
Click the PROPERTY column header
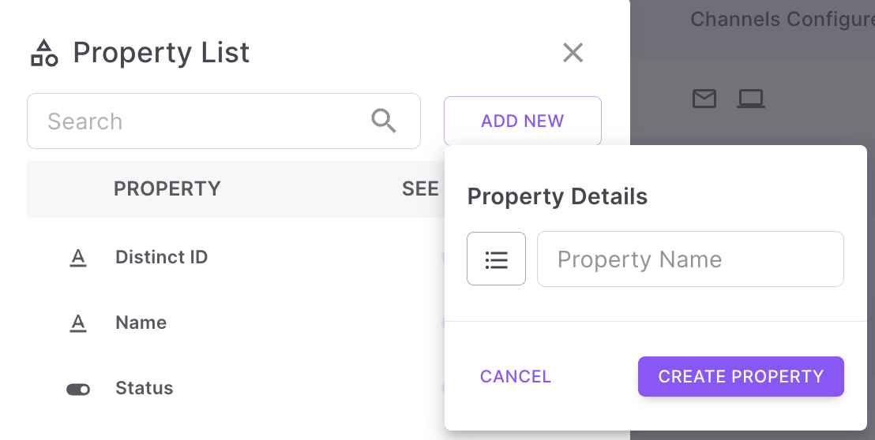167,189
